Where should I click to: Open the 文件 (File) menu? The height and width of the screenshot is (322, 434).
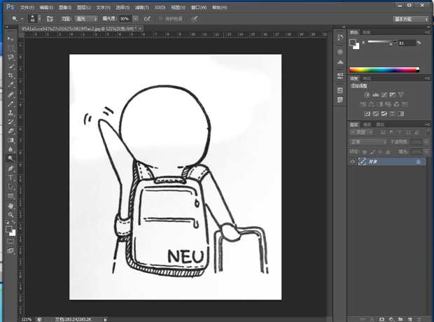tap(27, 7)
